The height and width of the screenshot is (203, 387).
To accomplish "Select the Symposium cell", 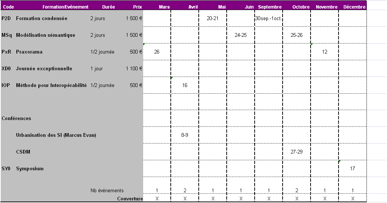I will 30,169.
